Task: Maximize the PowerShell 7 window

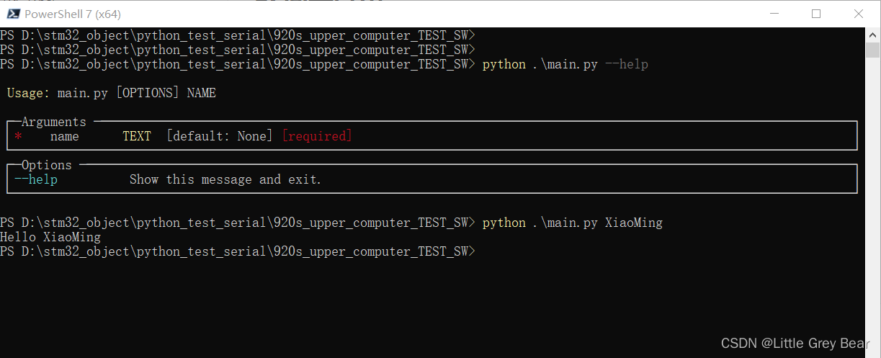Action: (816, 14)
